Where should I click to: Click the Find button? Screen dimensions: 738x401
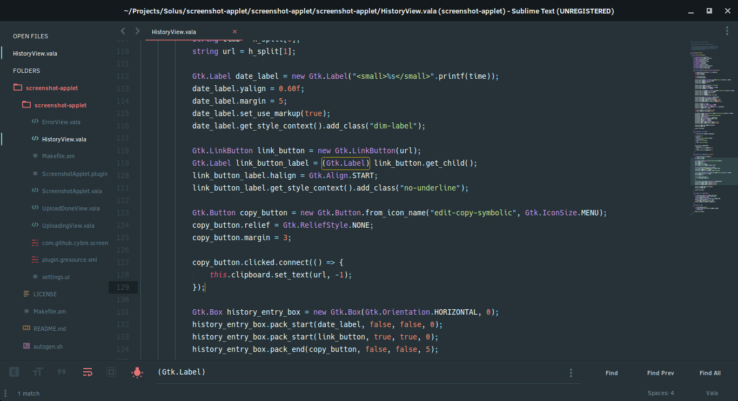(612, 373)
